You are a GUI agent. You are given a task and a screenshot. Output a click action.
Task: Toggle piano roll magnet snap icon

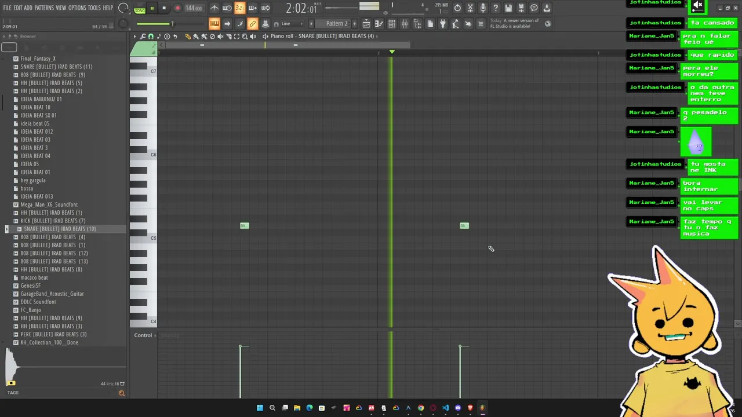tap(151, 36)
